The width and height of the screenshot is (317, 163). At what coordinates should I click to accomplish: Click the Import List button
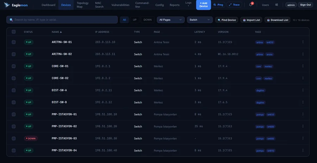tap(251, 20)
